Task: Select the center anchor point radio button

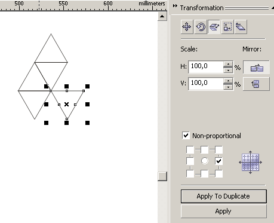Action: coord(205,161)
